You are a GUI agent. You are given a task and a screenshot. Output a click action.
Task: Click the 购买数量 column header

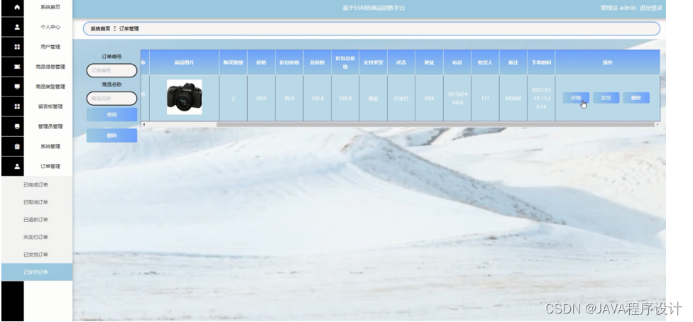click(x=234, y=62)
